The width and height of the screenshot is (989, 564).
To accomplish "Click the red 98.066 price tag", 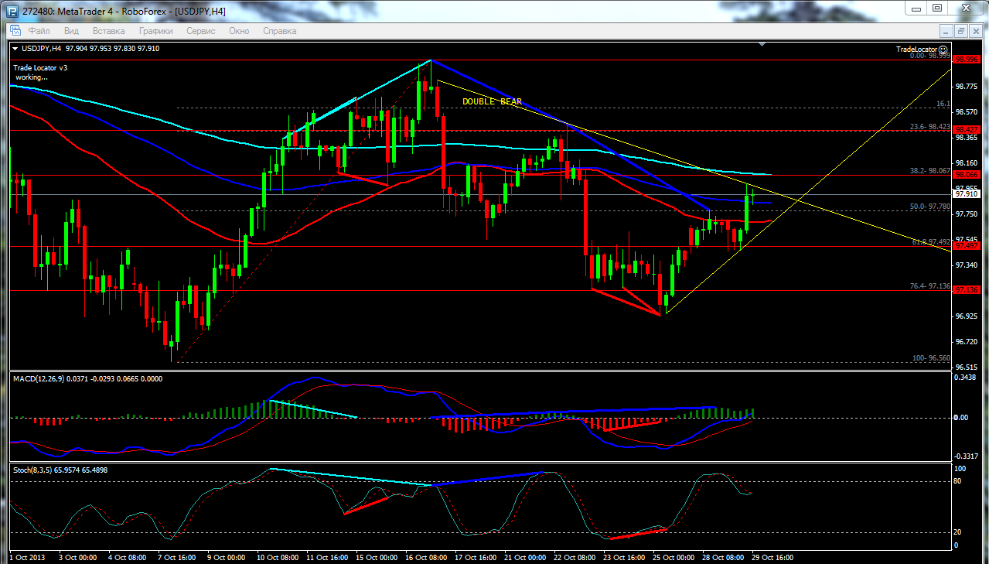I will pyautogui.click(x=965, y=175).
